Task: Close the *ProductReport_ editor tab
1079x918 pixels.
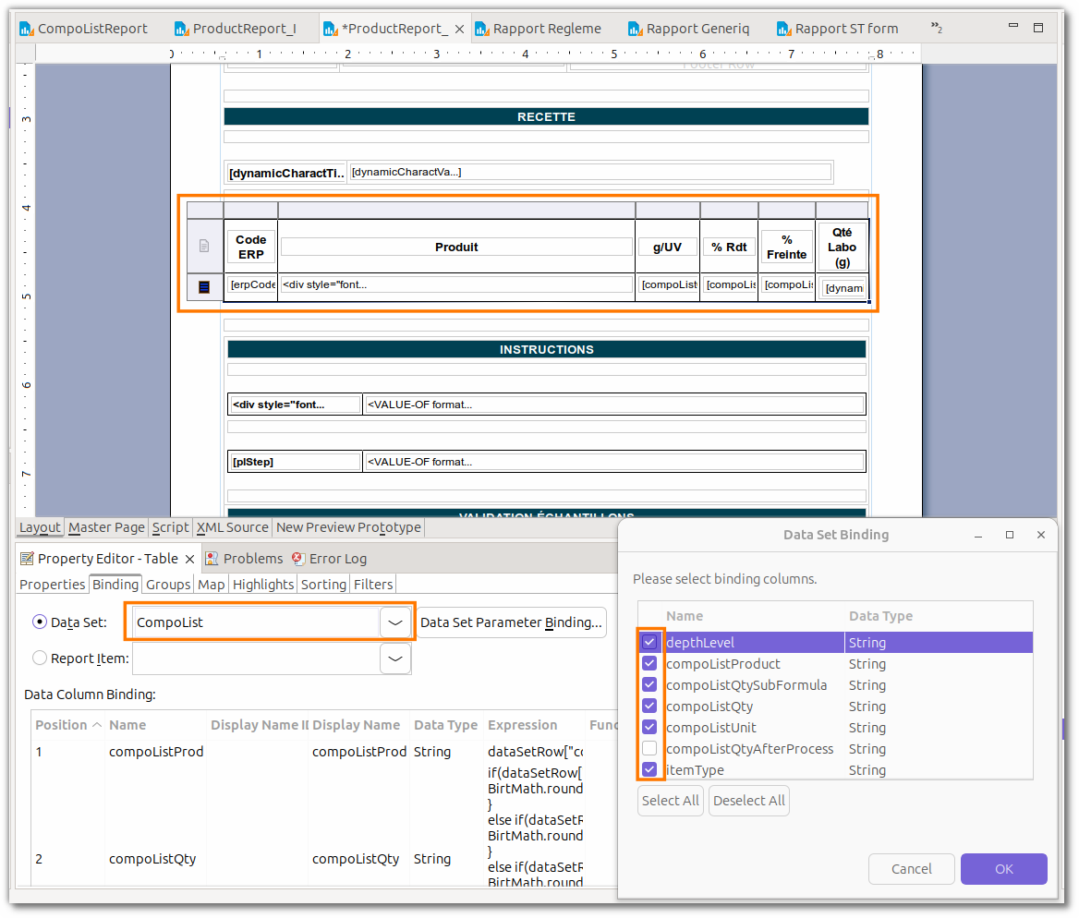Action: pyautogui.click(x=460, y=29)
